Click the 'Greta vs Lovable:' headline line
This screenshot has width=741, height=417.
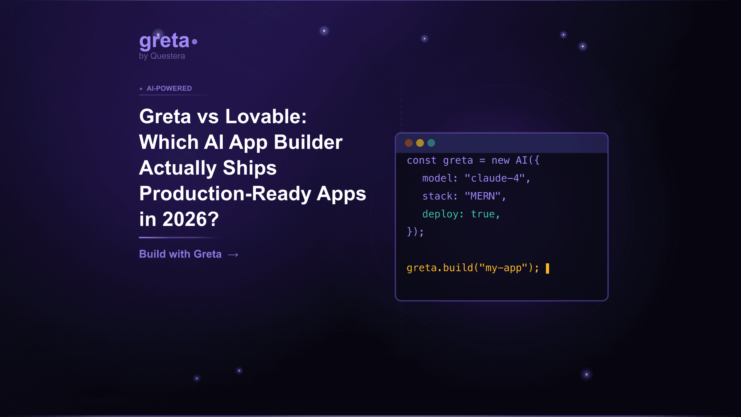point(223,116)
